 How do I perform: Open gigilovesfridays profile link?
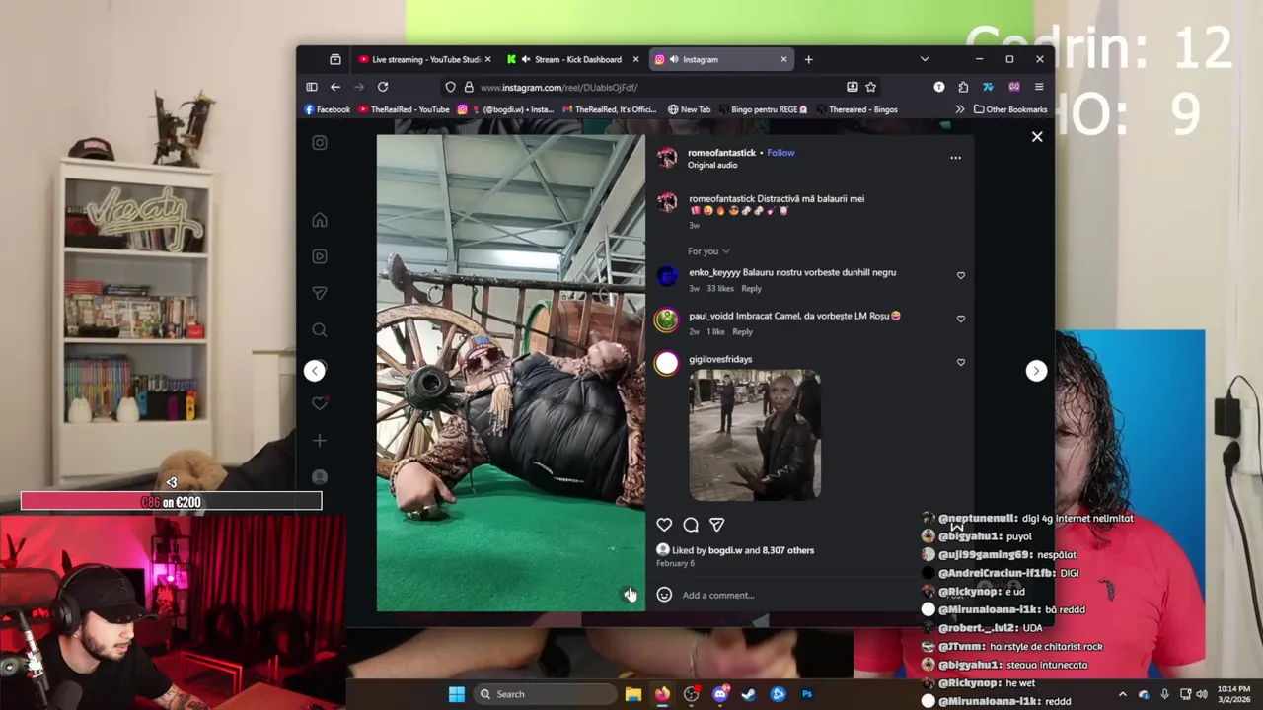pos(720,359)
